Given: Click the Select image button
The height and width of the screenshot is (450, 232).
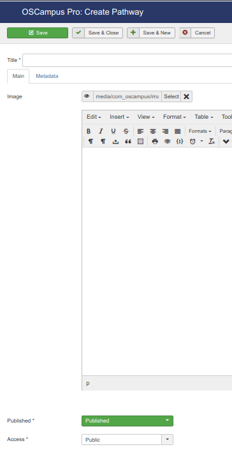Looking at the screenshot, I should 171,96.
